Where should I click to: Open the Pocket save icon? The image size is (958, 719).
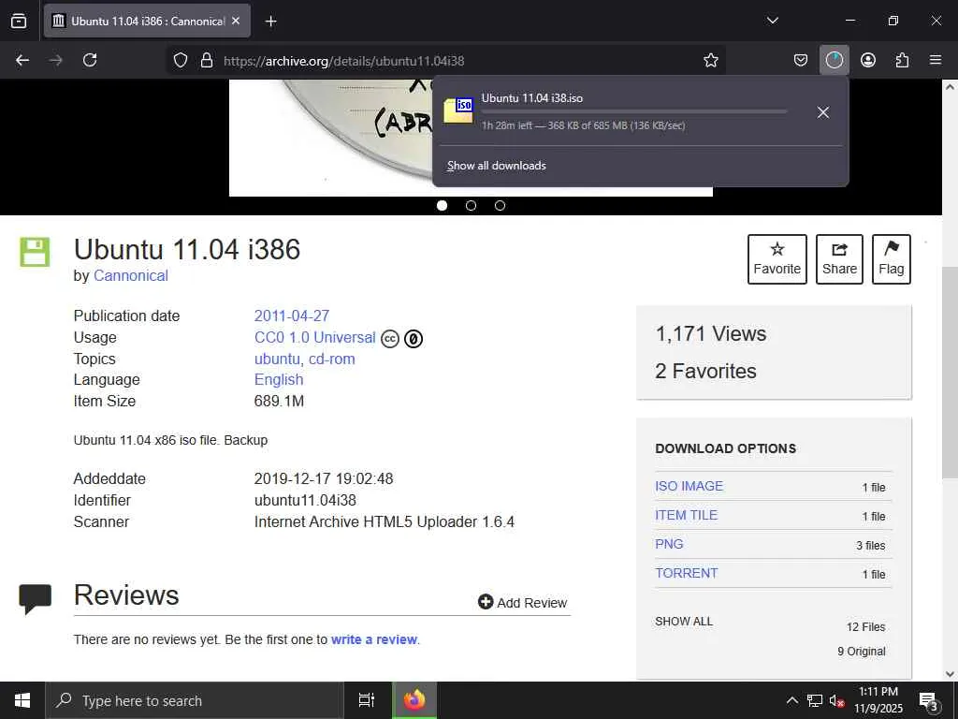(801, 60)
